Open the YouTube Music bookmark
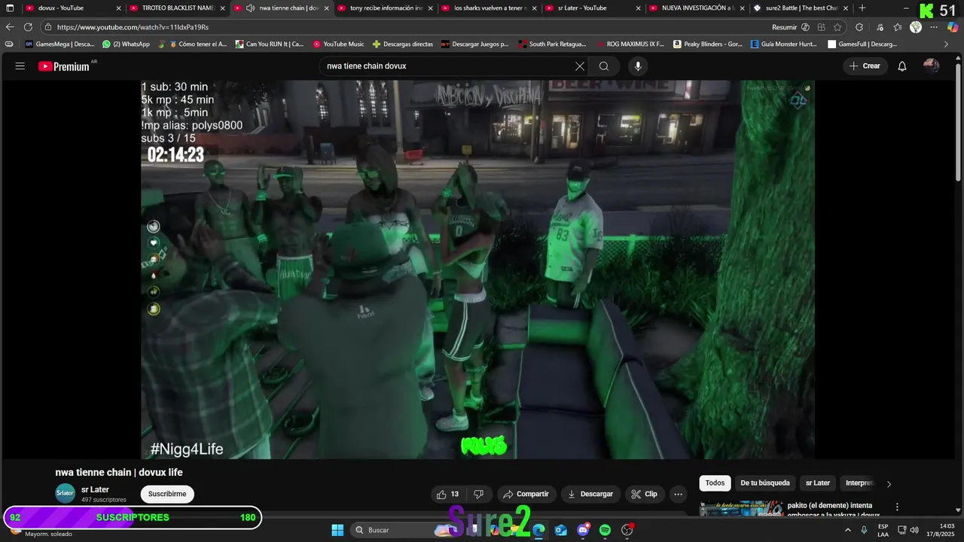Viewport: 964px width, 542px height. click(x=338, y=44)
